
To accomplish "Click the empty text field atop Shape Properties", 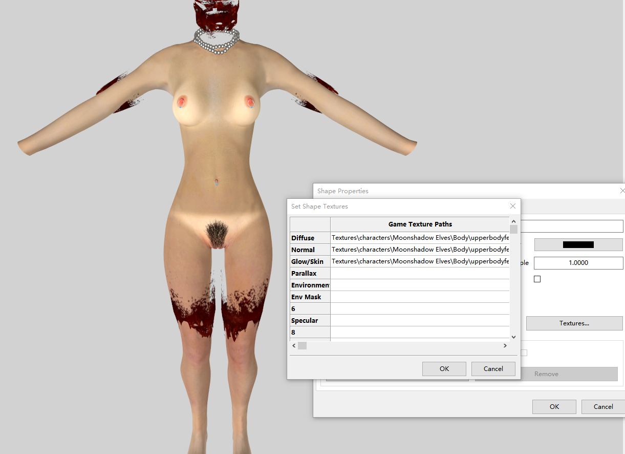I will click(572, 226).
